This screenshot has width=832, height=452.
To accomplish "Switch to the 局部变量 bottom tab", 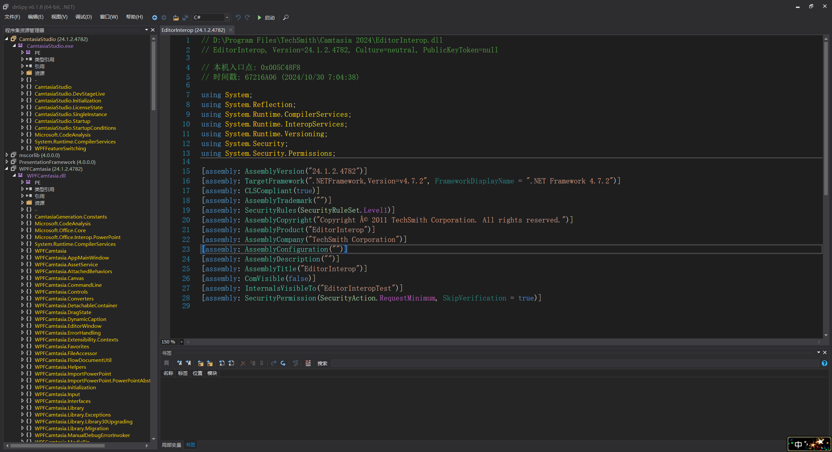I will pos(171,445).
